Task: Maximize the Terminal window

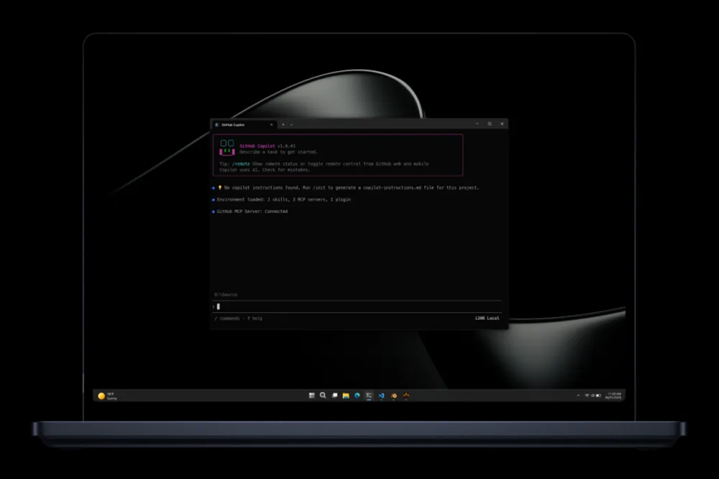Action: (x=490, y=124)
